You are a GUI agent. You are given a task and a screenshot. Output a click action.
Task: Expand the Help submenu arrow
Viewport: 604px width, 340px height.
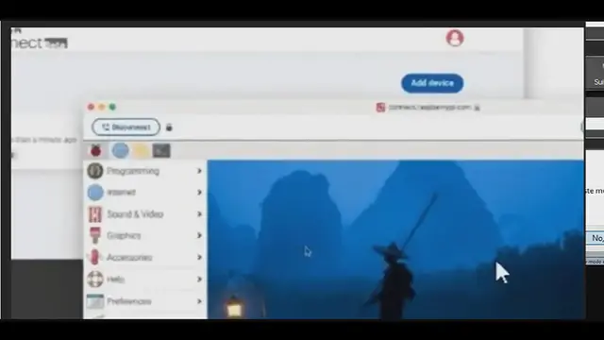(x=199, y=280)
